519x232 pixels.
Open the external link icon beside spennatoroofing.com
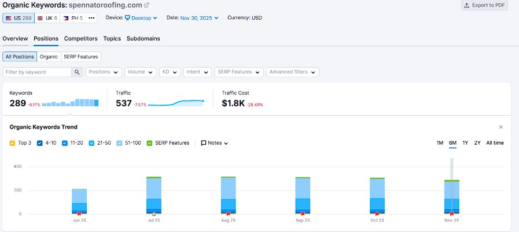(x=146, y=5)
